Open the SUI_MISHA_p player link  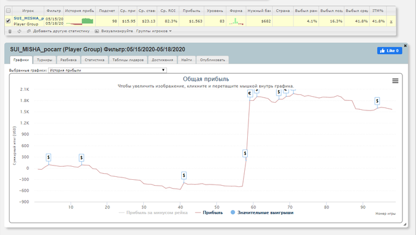29,18
